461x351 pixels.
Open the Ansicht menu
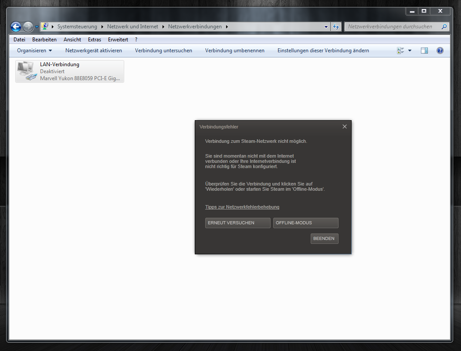(72, 39)
